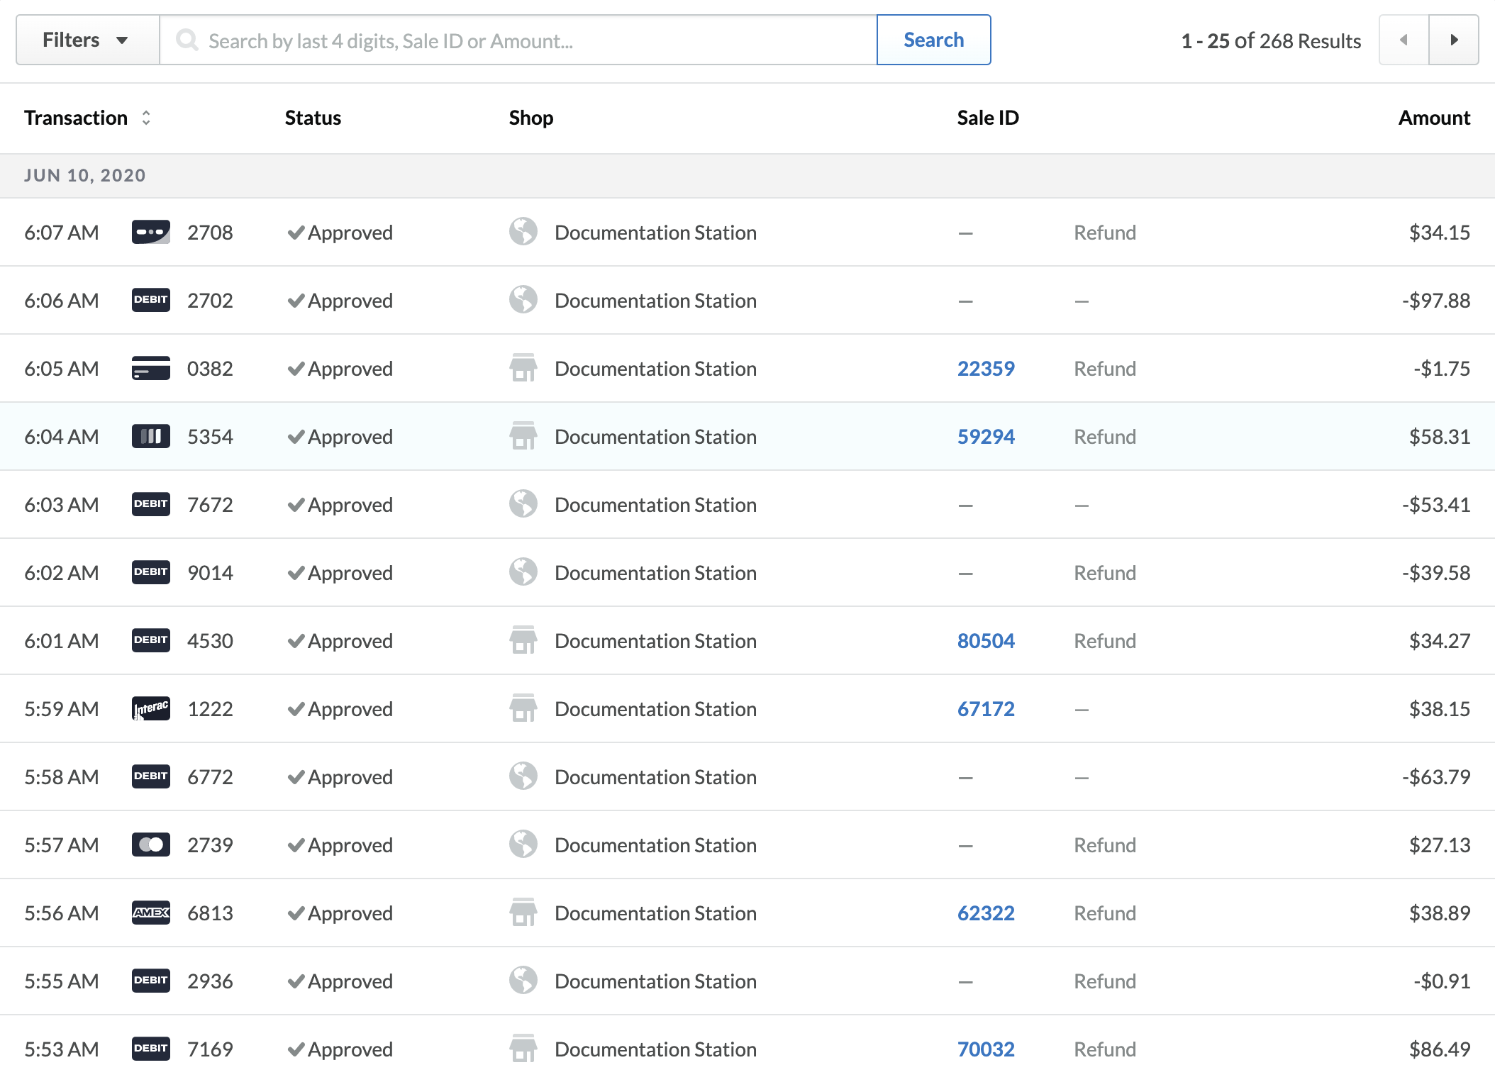Click globe shop icon in 6:07 AM row

coord(523,231)
